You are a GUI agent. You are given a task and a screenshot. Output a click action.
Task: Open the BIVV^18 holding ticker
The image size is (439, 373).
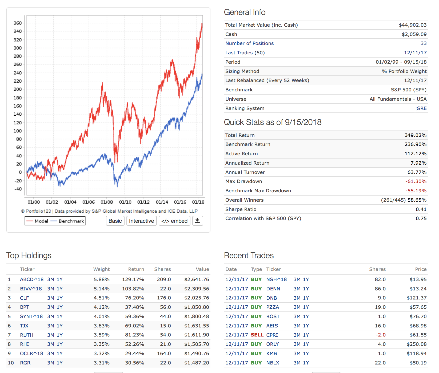pos(31,289)
